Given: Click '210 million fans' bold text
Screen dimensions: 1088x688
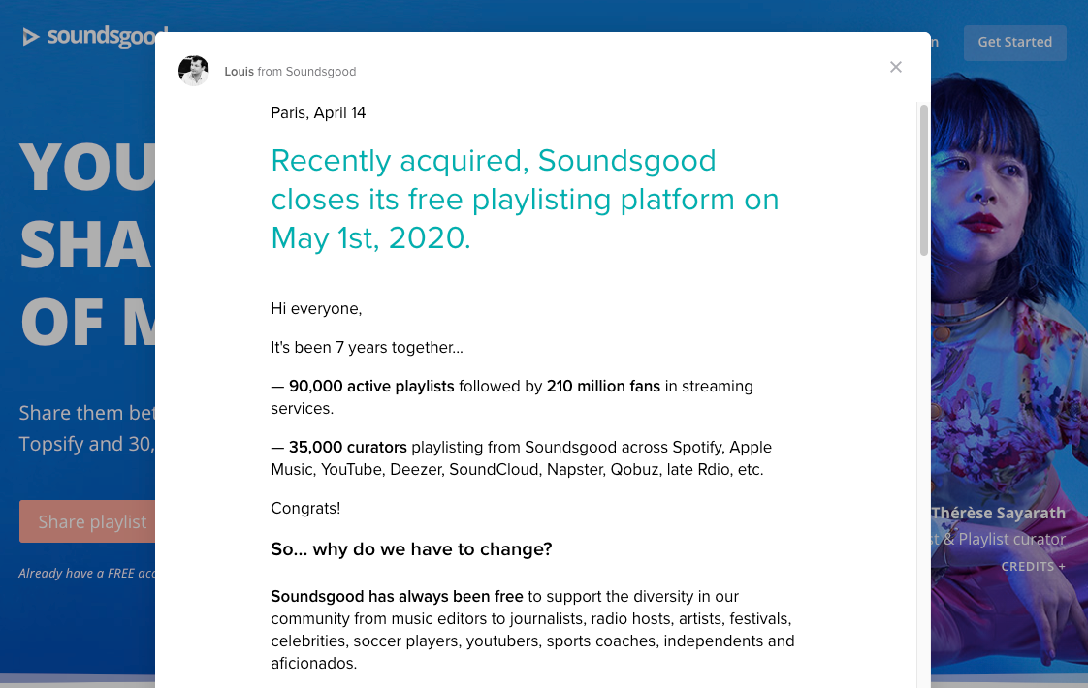Looking at the screenshot, I should (x=604, y=387).
